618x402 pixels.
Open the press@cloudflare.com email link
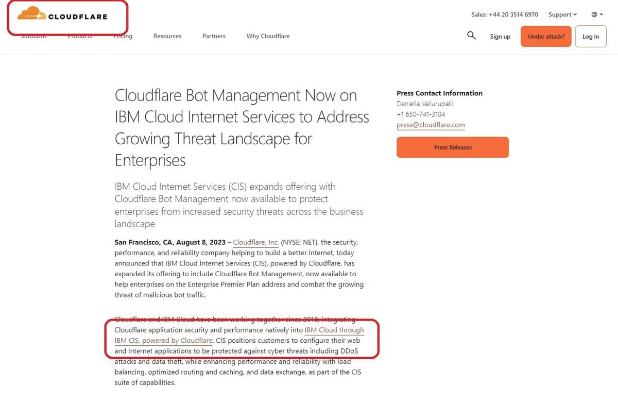click(431, 125)
